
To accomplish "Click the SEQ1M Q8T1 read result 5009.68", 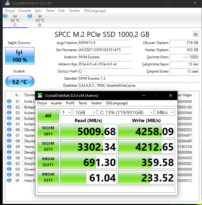I will 89,131.
